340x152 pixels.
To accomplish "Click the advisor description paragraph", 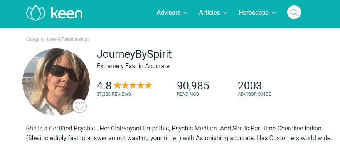I will pos(179,133).
